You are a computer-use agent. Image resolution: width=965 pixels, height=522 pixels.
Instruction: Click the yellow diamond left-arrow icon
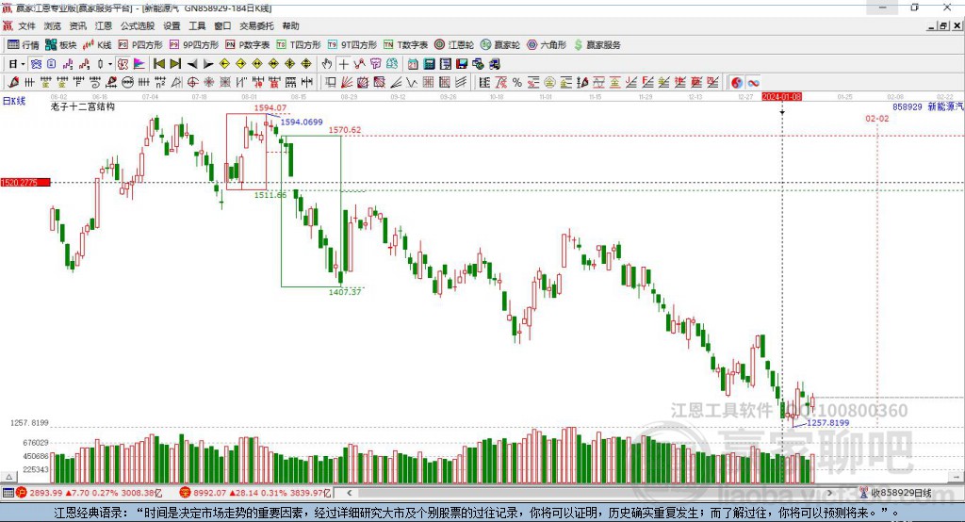(224, 64)
